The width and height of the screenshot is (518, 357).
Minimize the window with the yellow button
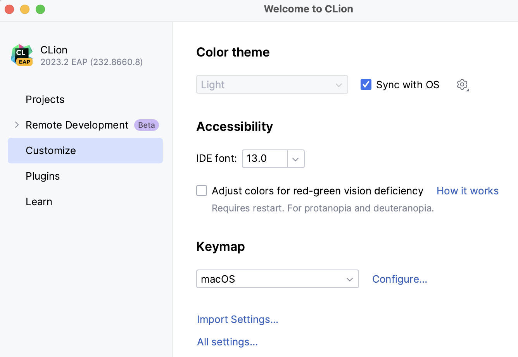[x=25, y=9]
